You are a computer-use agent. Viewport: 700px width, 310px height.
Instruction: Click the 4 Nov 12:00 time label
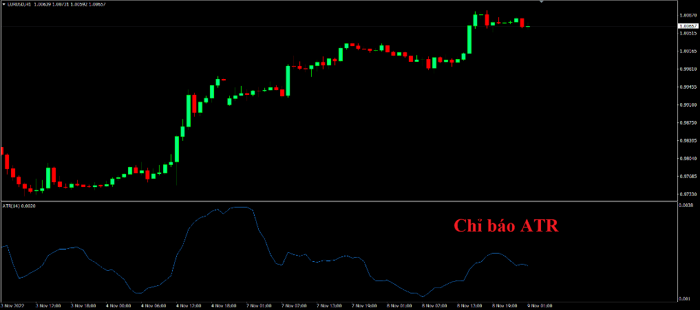coord(189,307)
